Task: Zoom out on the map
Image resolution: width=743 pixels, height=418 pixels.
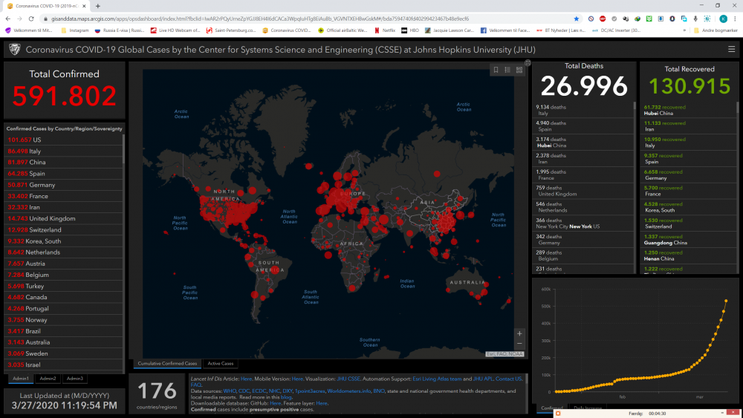Action: coord(519,344)
